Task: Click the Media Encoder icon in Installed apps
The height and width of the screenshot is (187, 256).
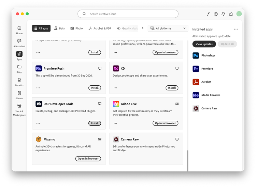Action: point(196,95)
